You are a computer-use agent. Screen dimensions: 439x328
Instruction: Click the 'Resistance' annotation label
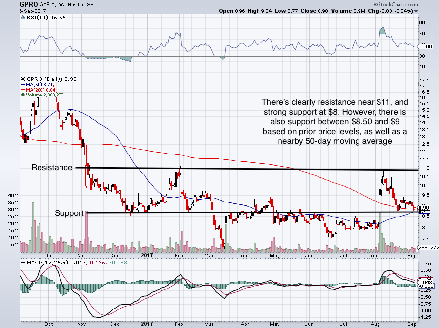coord(52,167)
